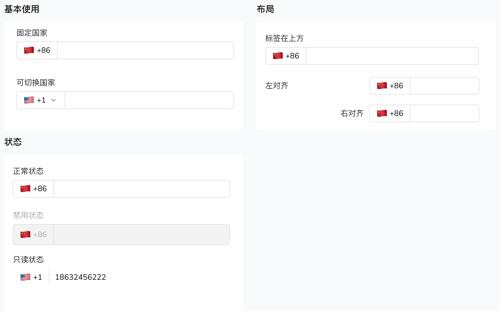Focus the phone input under 固定国家

point(145,50)
